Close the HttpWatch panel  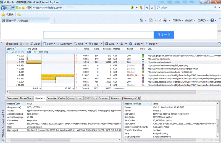click(x=2, y=43)
